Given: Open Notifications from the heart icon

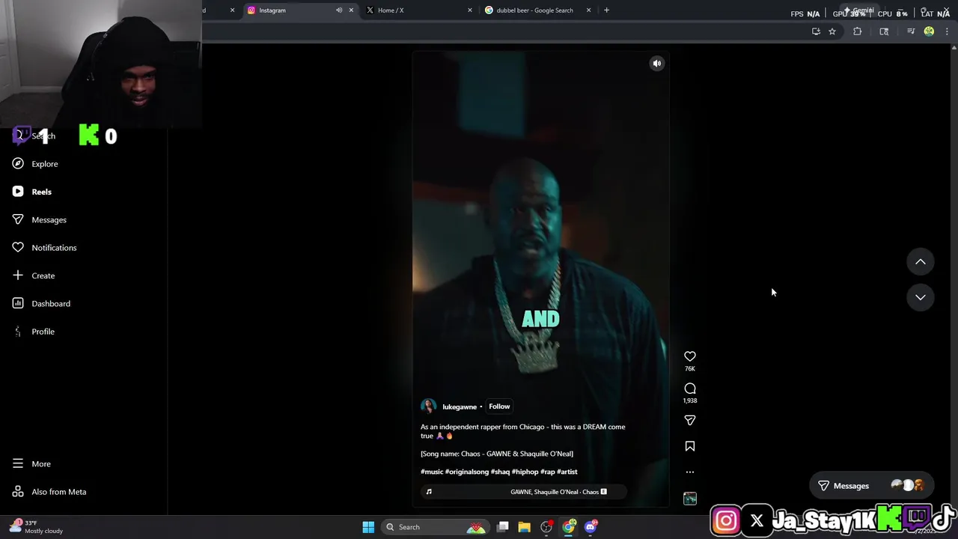Looking at the screenshot, I should click(x=18, y=248).
